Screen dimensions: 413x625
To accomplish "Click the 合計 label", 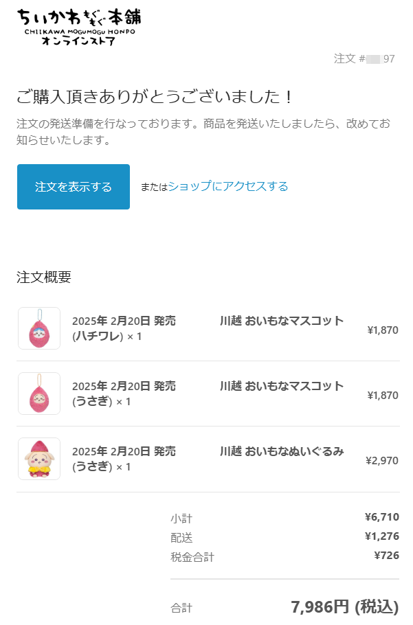I will 181,608.
